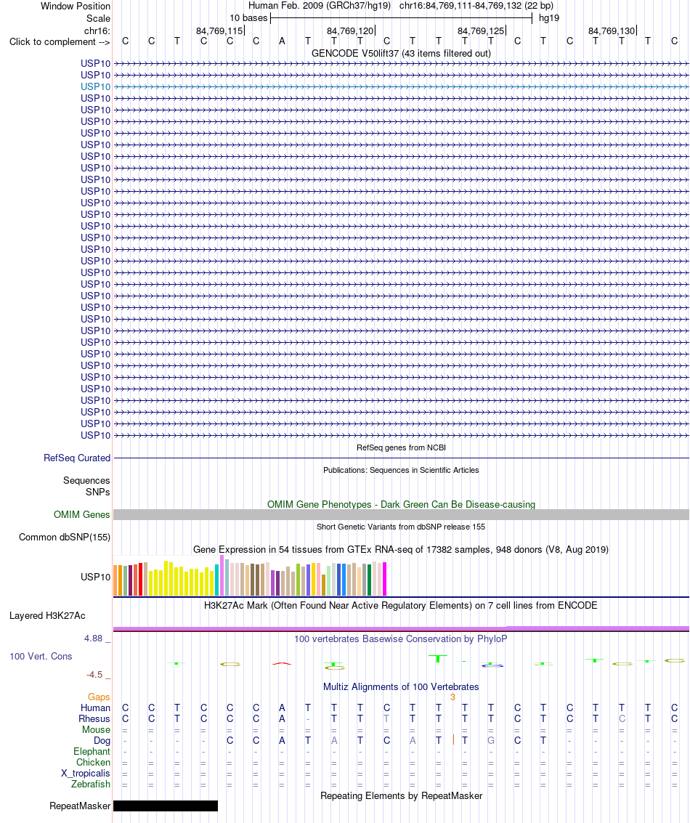Image resolution: width=690 pixels, height=823 pixels.
Task: Click the Sequences track label
Action: [x=86, y=480]
